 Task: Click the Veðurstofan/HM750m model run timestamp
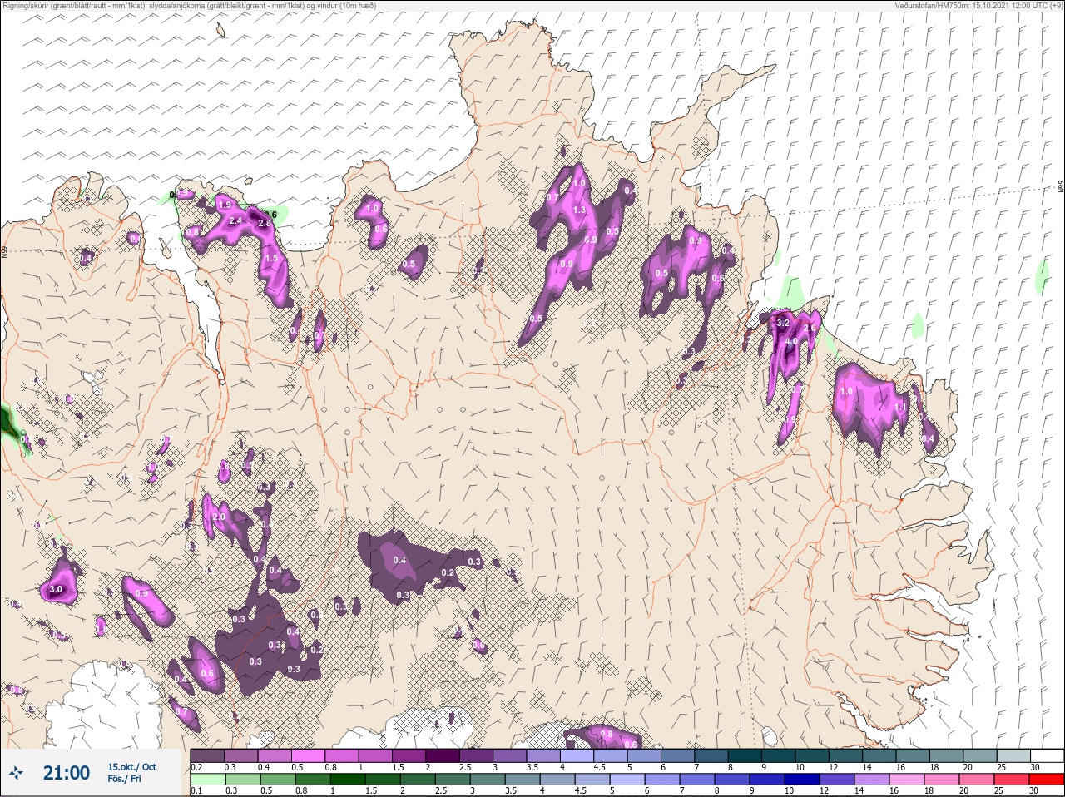click(x=978, y=5)
